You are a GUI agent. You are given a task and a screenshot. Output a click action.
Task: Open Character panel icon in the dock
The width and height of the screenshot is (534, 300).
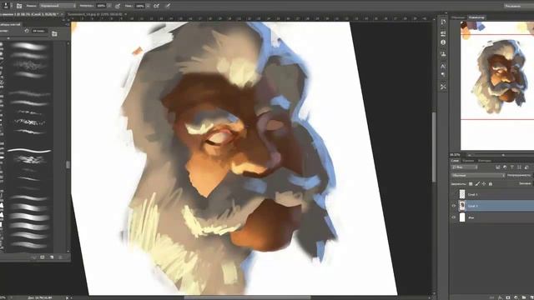tap(443, 66)
